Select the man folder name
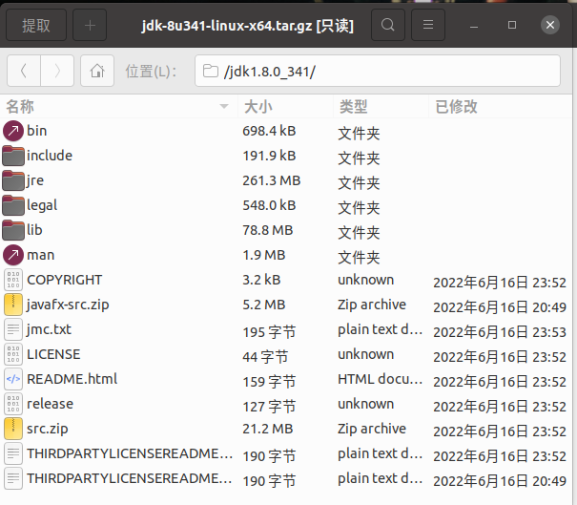This screenshot has width=577, height=505. pos(40,255)
